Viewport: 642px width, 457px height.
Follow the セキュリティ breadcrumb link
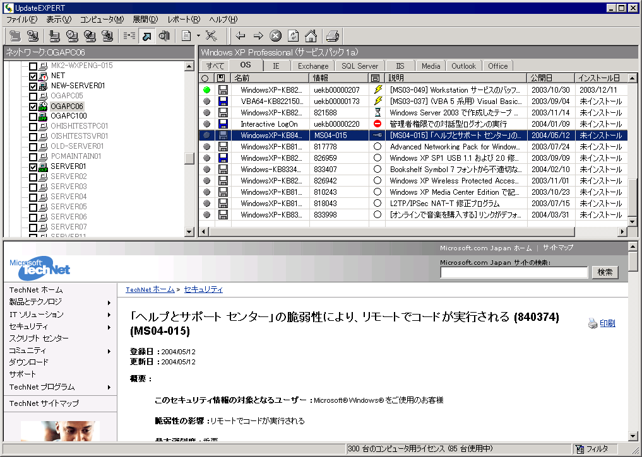(203, 289)
